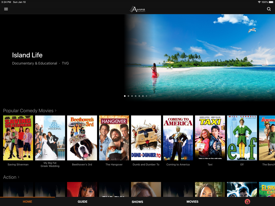
Task: Open the My Big Fat Greek Wedding poster
Action: click(50, 138)
